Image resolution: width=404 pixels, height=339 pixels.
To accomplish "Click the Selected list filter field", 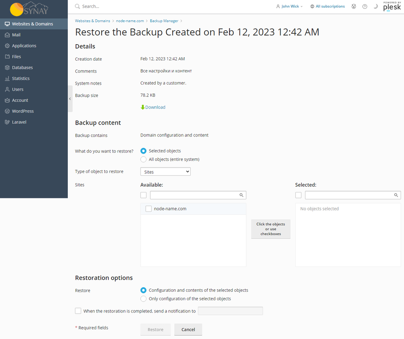I will point(353,195).
